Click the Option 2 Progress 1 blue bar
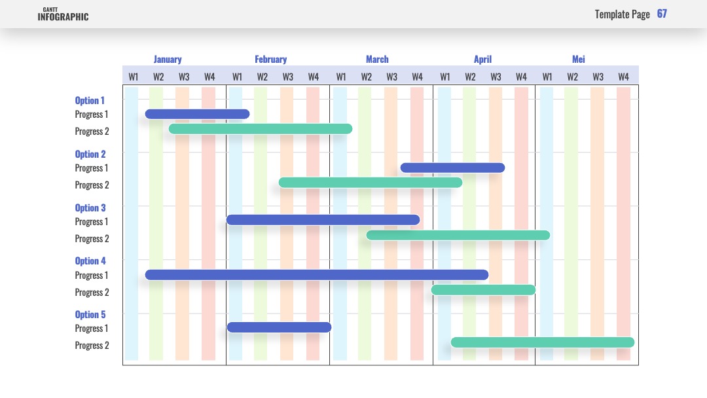The image size is (707, 398). click(x=452, y=168)
